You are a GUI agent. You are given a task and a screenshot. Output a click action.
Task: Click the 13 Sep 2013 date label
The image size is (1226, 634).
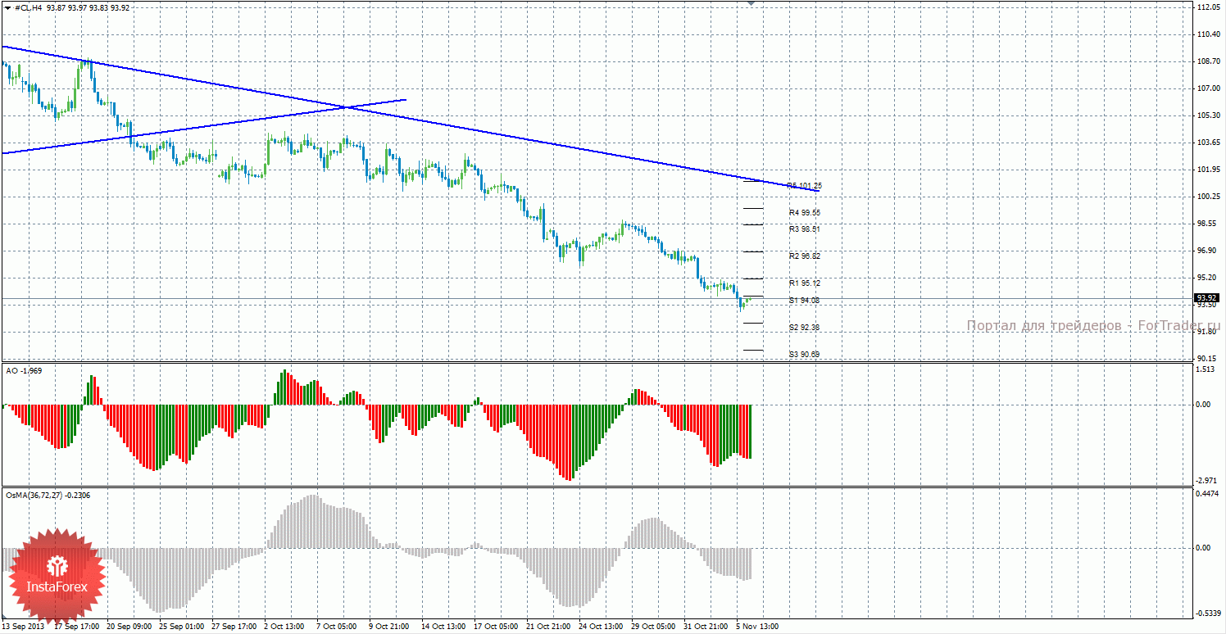(x=23, y=627)
